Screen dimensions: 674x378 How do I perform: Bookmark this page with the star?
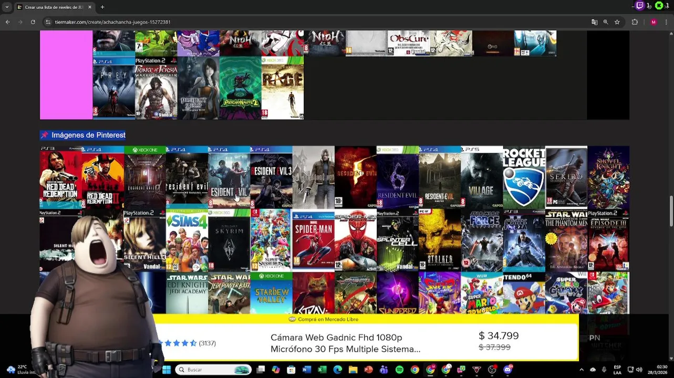pyautogui.click(x=617, y=22)
